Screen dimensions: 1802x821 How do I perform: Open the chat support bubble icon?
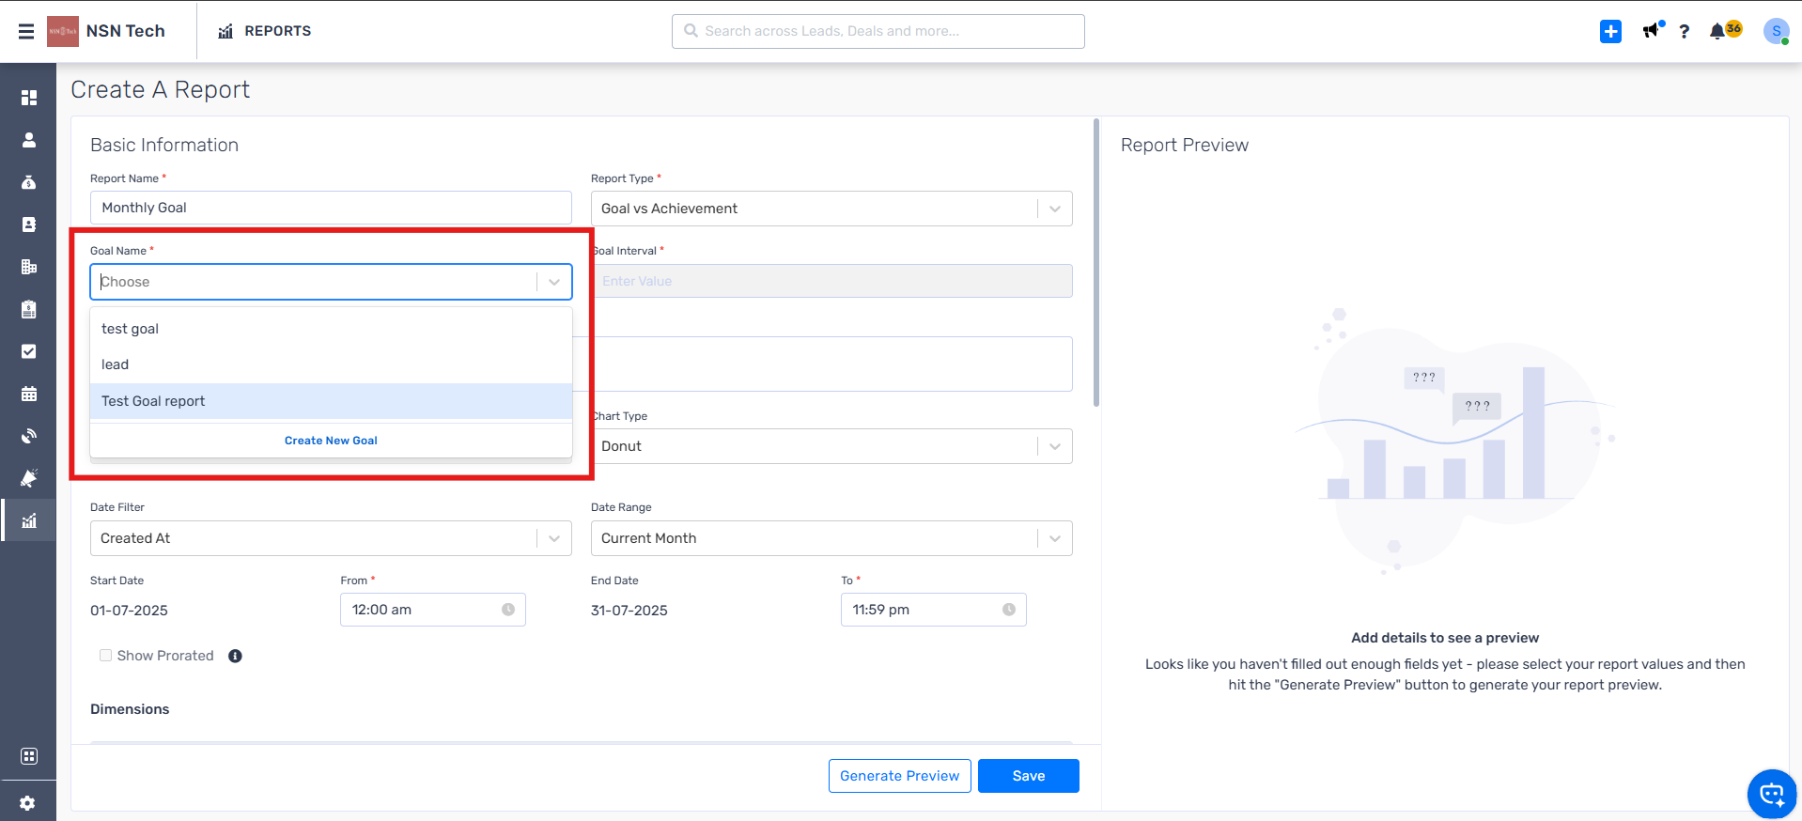1772,795
